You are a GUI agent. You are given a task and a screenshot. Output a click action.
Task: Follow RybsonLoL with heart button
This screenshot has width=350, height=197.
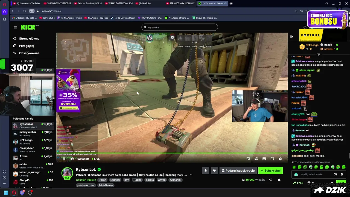[x=214, y=170]
